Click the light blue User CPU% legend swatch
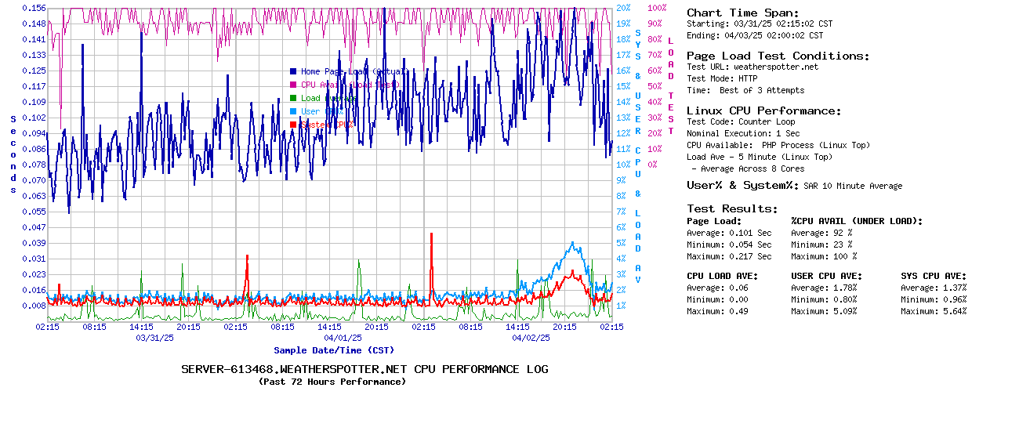The width and height of the screenshot is (1019, 431). coord(293,111)
